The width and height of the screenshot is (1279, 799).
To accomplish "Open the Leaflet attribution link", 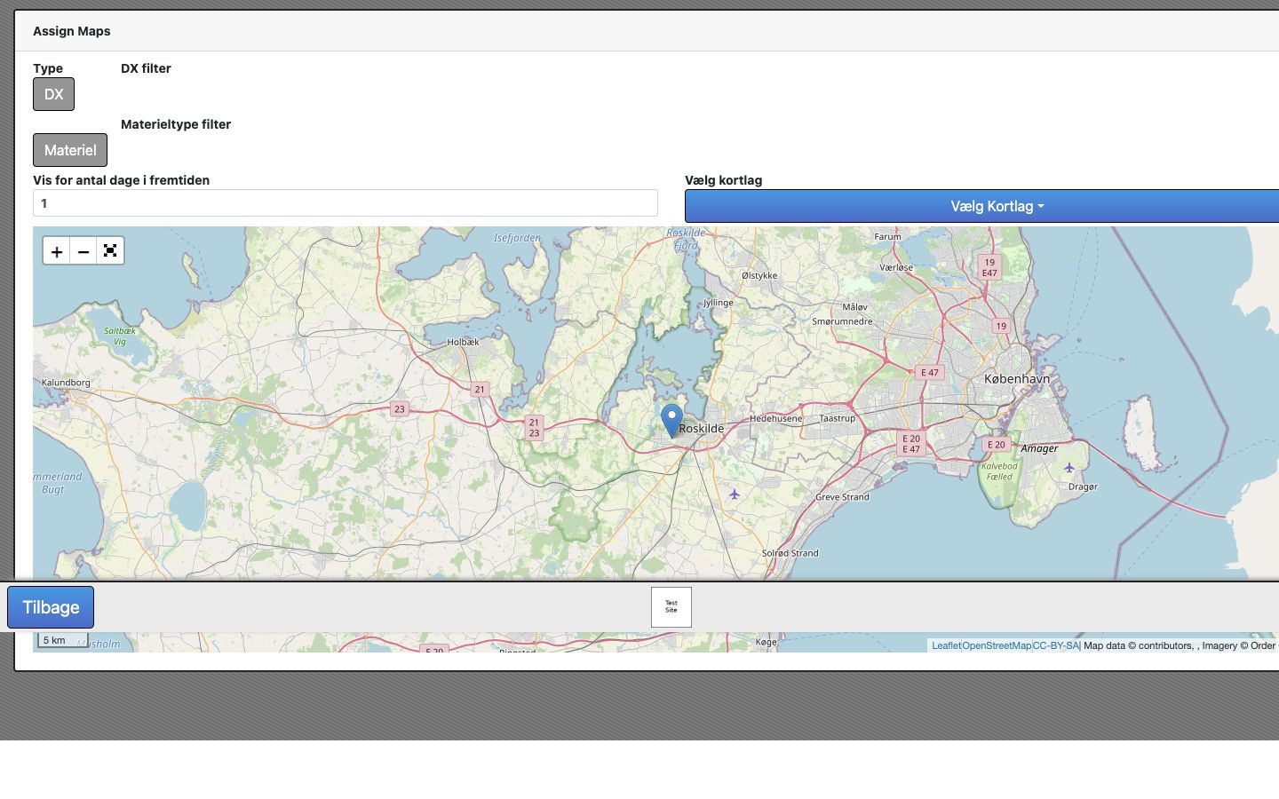I will [946, 645].
